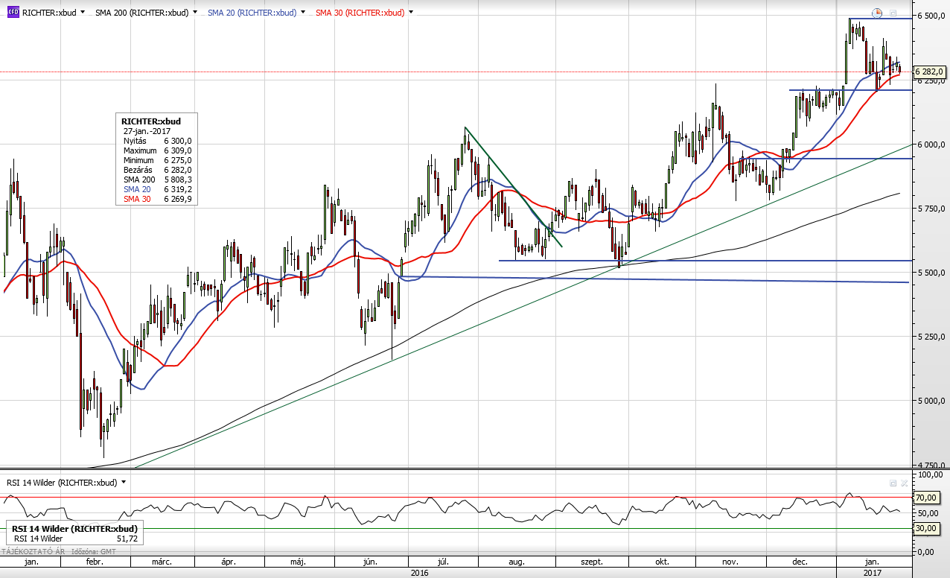Click the márc. month label on time axis

click(x=162, y=562)
